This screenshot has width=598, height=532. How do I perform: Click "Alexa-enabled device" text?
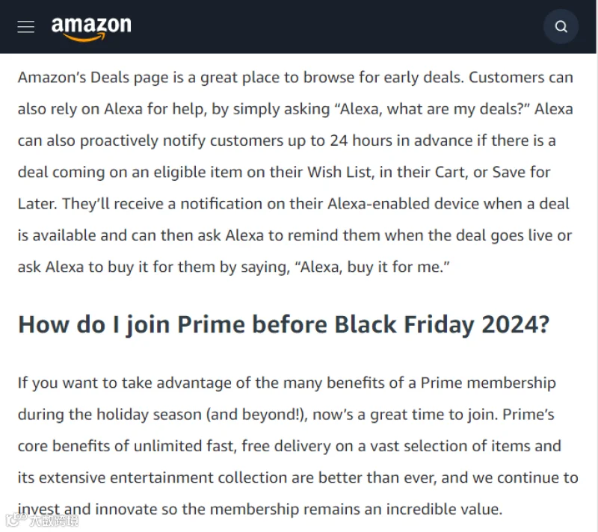click(x=403, y=204)
